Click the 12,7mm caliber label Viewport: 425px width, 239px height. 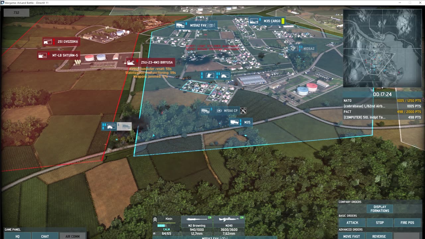point(196,233)
